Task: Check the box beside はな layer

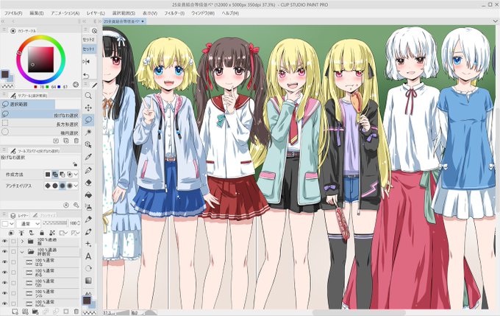Action: pyautogui.click(x=13, y=262)
